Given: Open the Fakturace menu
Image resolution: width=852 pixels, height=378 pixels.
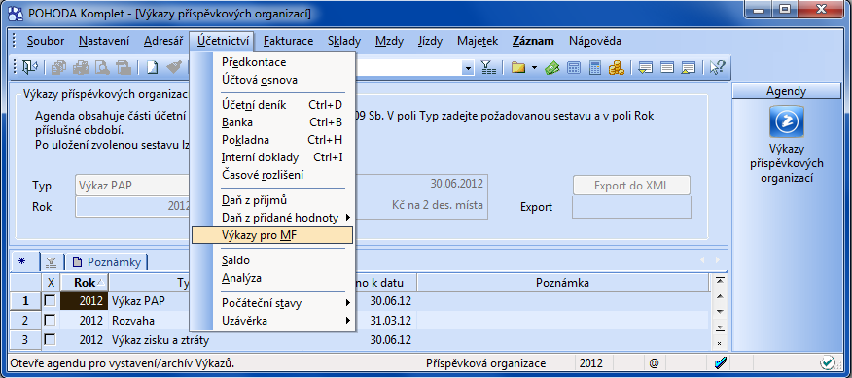Looking at the screenshot, I should point(289,41).
